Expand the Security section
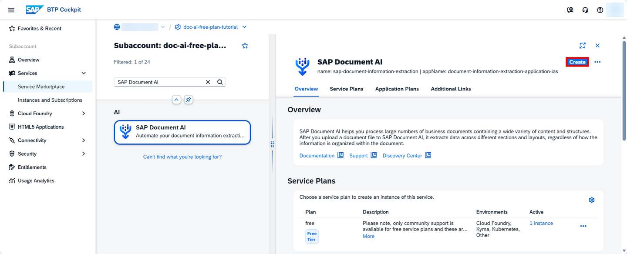The height and width of the screenshot is (254, 627). 84,154
